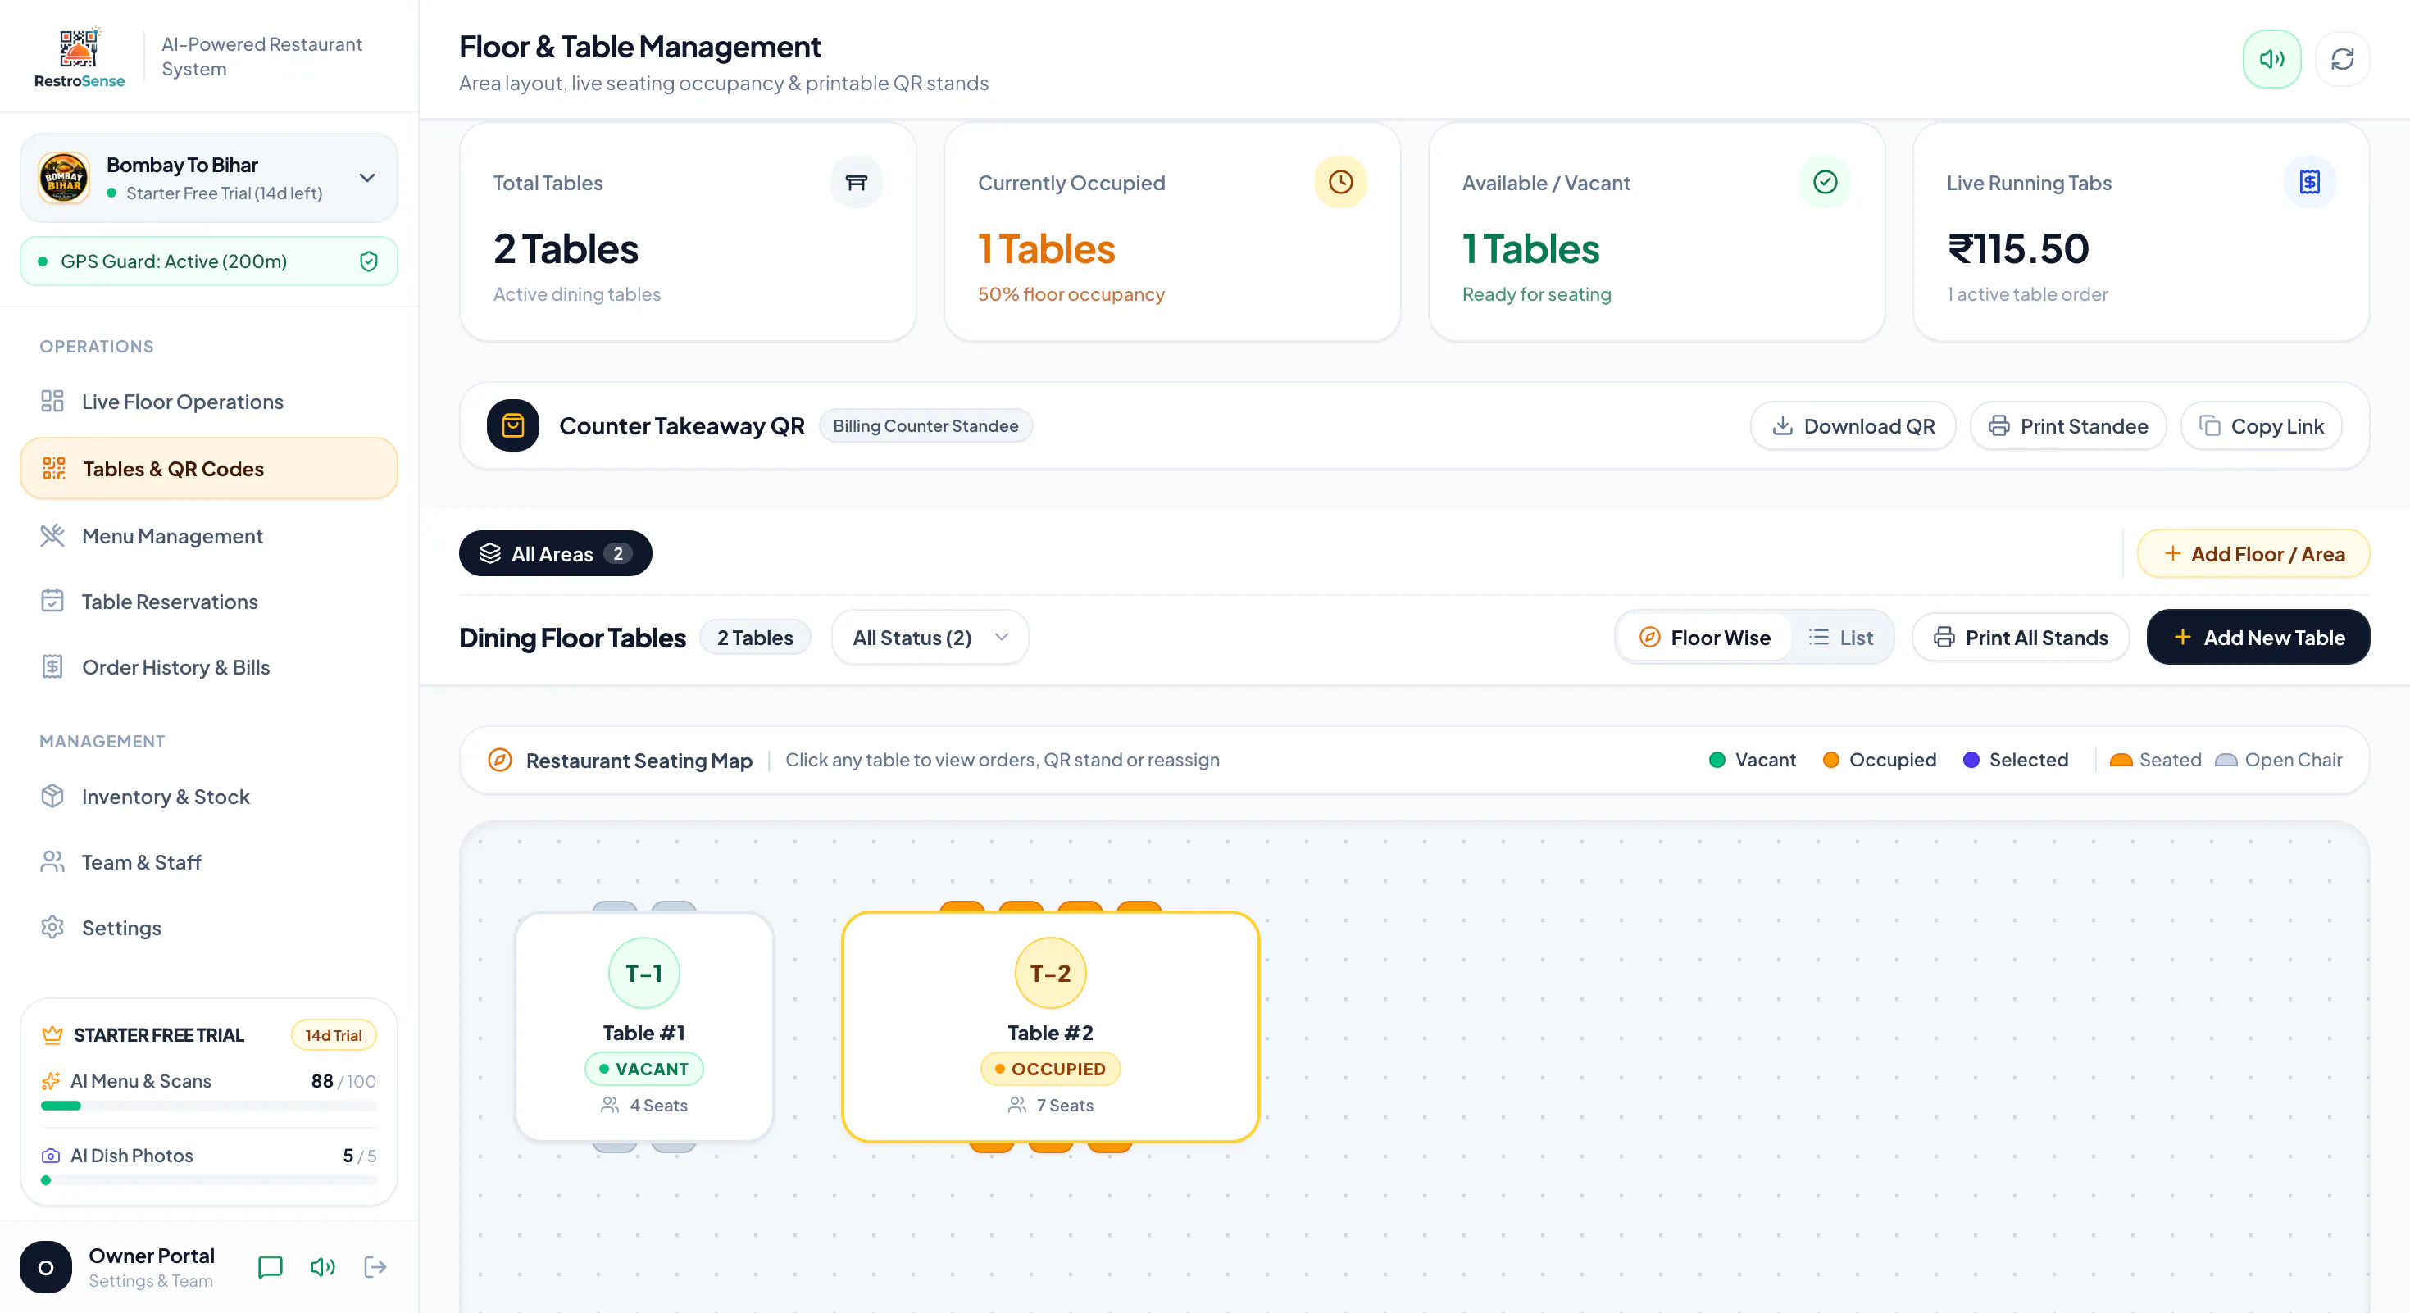Click the refresh icon in the header
The image size is (2410, 1313).
pos(2342,59)
